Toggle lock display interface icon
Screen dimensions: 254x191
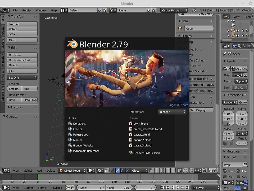coord(245,75)
